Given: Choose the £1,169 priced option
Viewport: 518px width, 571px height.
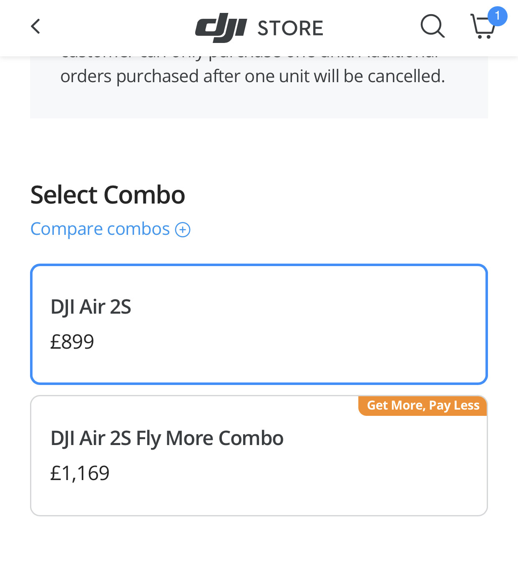Looking at the screenshot, I should pyautogui.click(x=259, y=455).
